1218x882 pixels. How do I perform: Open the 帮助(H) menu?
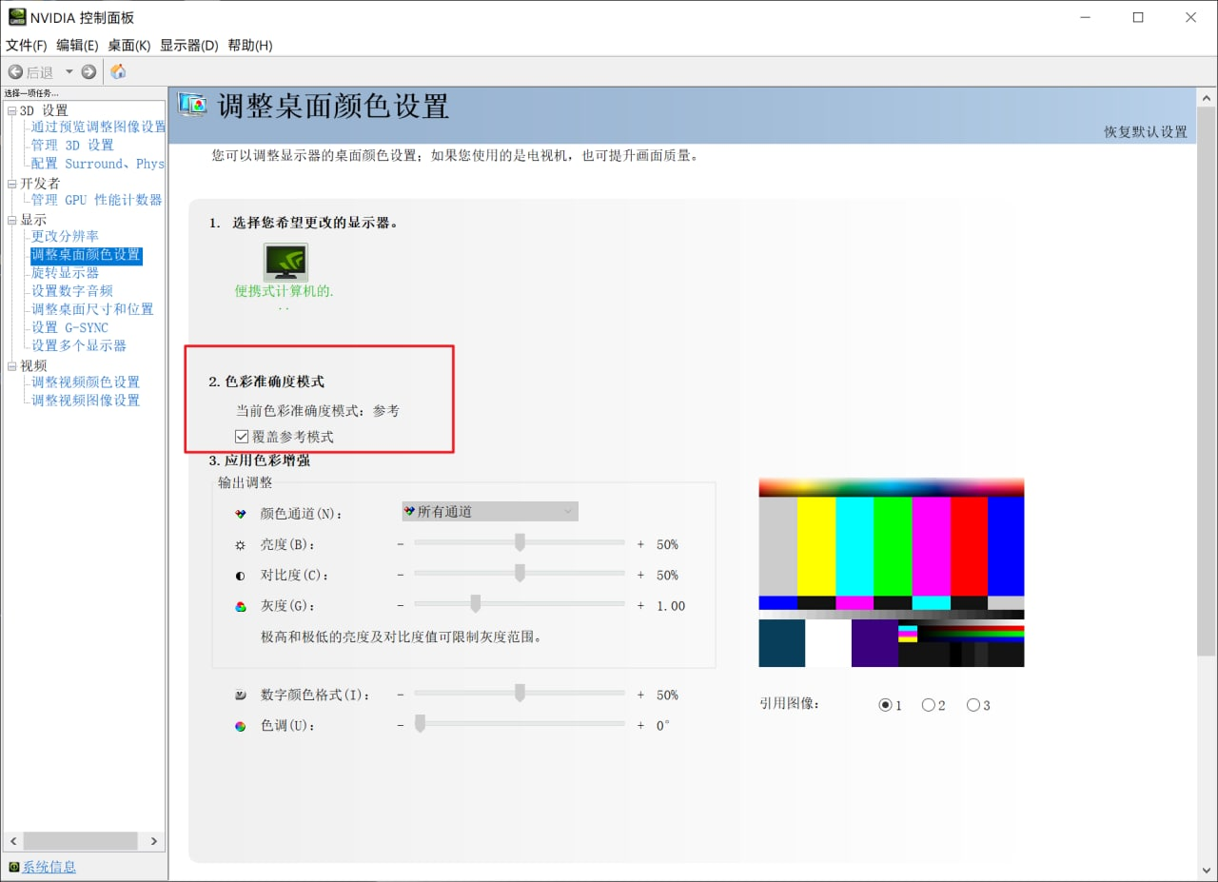point(249,45)
